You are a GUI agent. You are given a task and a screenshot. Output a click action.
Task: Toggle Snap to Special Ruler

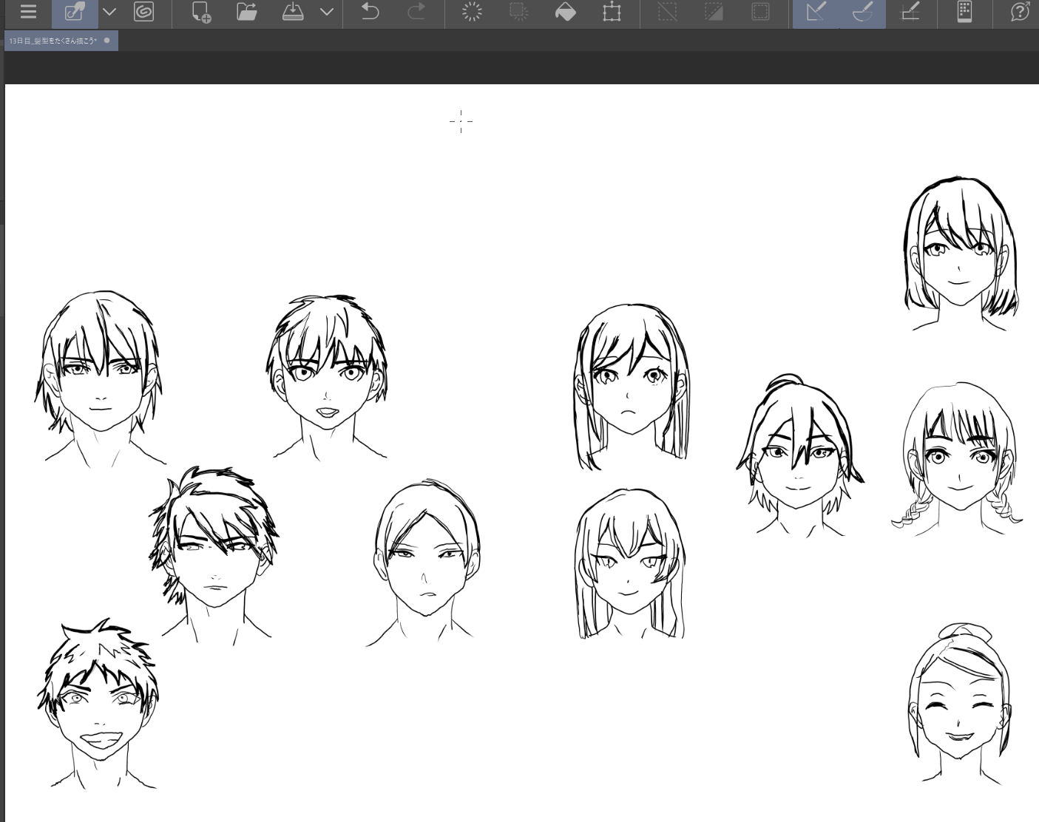click(862, 13)
